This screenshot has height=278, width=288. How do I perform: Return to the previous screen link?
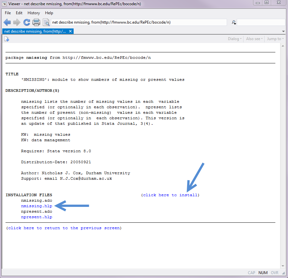coord(64,228)
